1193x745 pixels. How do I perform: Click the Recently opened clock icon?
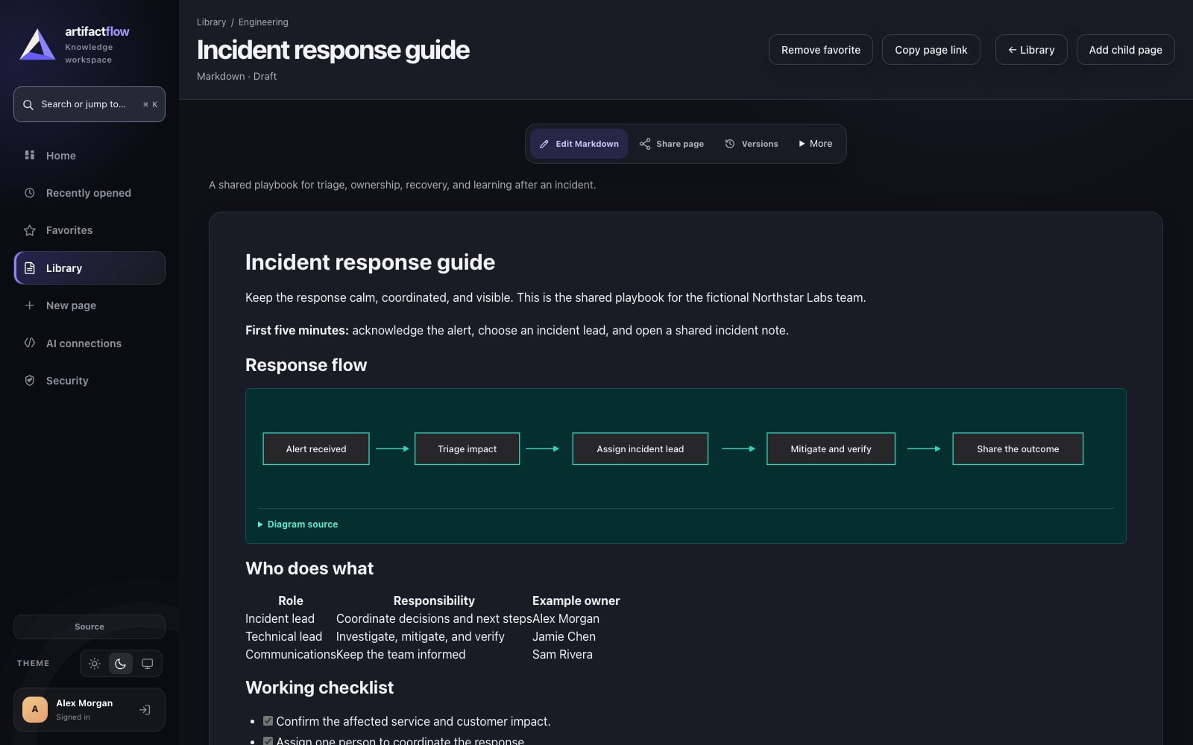(30, 193)
